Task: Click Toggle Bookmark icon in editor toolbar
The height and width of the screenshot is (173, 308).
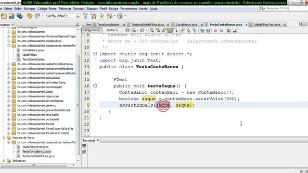Action: pyautogui.click(x=194, y=30)
